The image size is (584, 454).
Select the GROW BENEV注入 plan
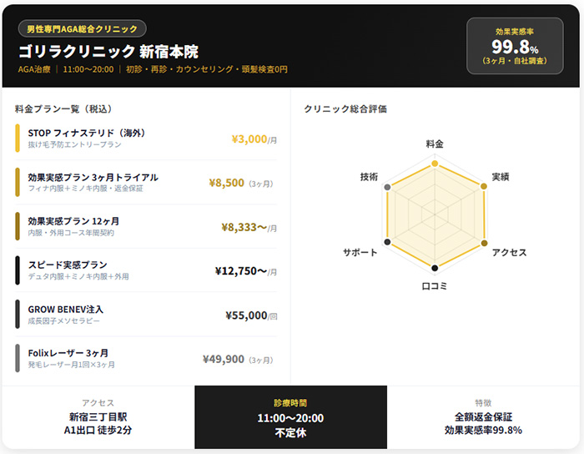pos(146,315)
